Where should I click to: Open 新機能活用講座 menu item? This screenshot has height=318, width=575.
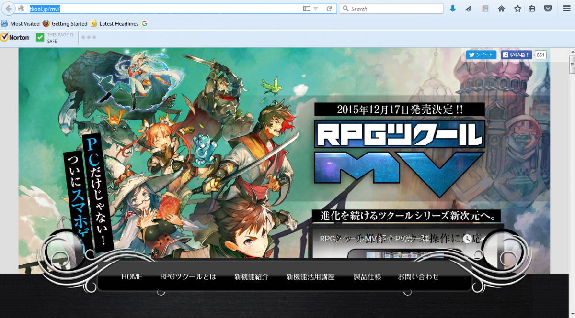[x=310, y=277]
